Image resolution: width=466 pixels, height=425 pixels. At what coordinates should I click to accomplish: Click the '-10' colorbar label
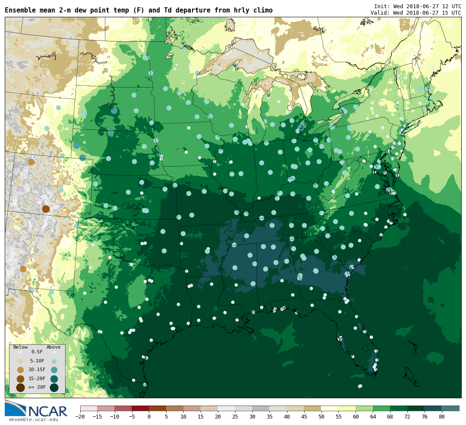click(115, 417)
